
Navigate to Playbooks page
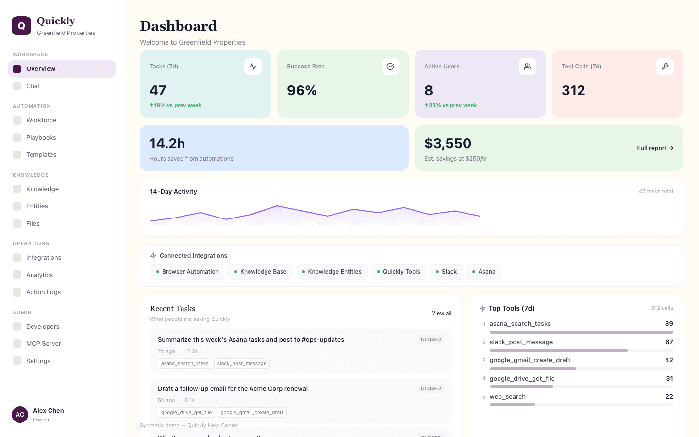coord(62,137)
